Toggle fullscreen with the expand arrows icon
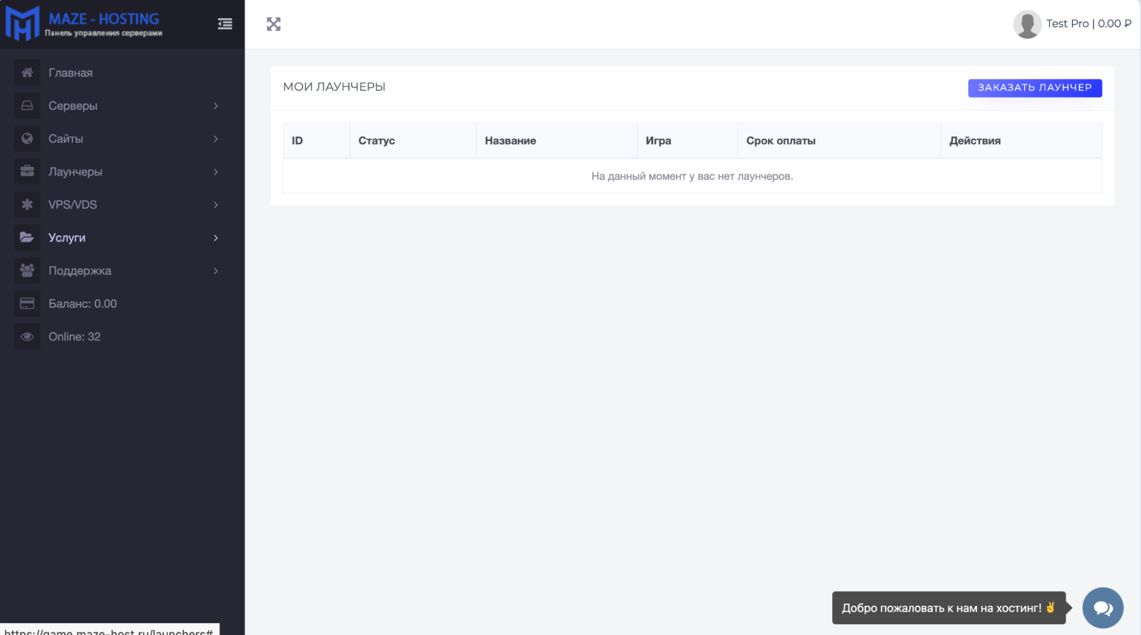Viewport: 1141px width, 635px height. (273, 24)
